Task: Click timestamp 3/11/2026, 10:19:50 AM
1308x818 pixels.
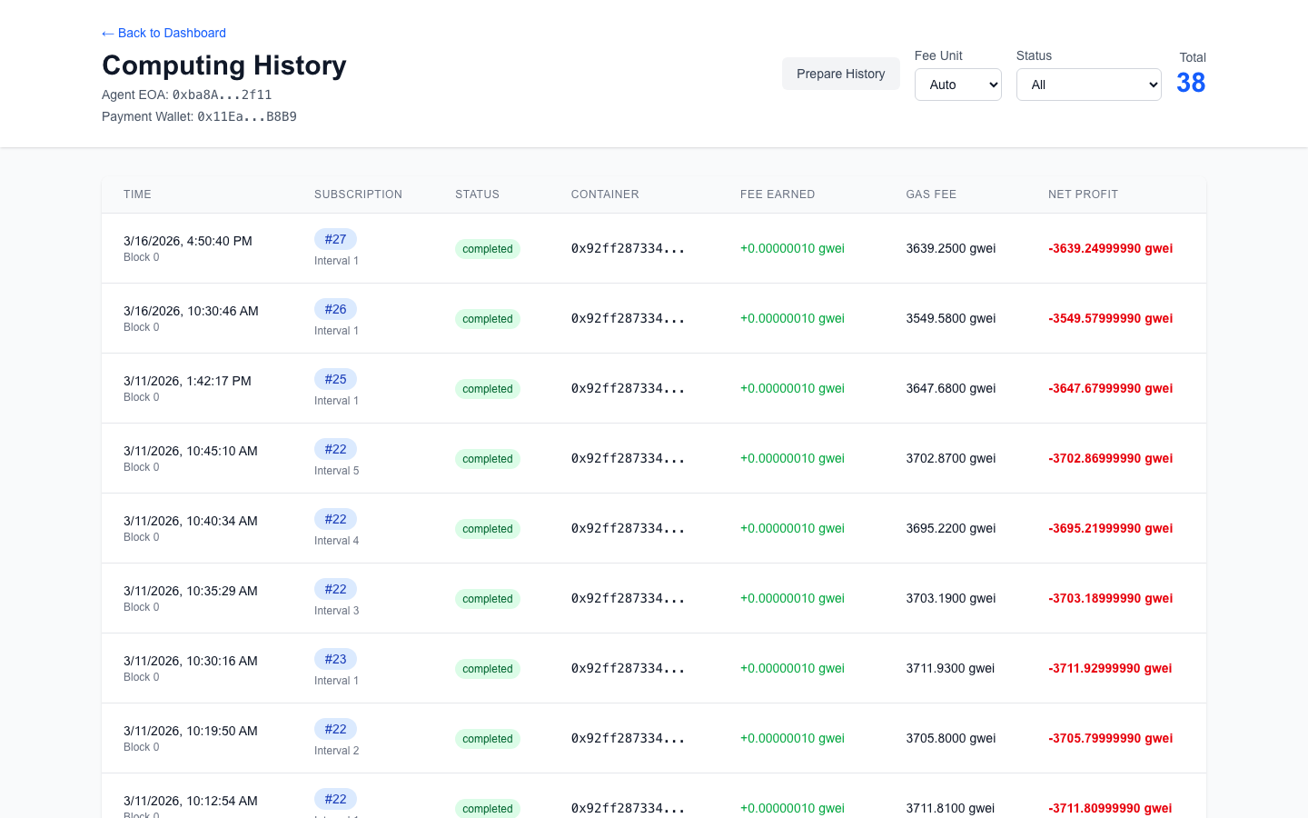Action: point(191,731)
